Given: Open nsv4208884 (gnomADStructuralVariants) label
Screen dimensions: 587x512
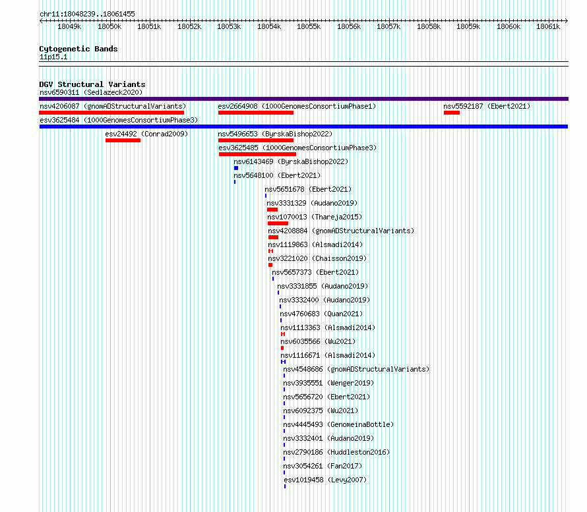Looking at the screenshot, I should point(341,231).
